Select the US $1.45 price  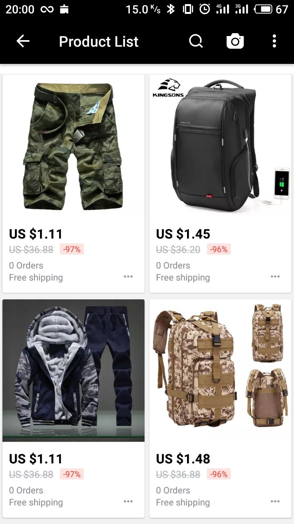coord(183,234)
